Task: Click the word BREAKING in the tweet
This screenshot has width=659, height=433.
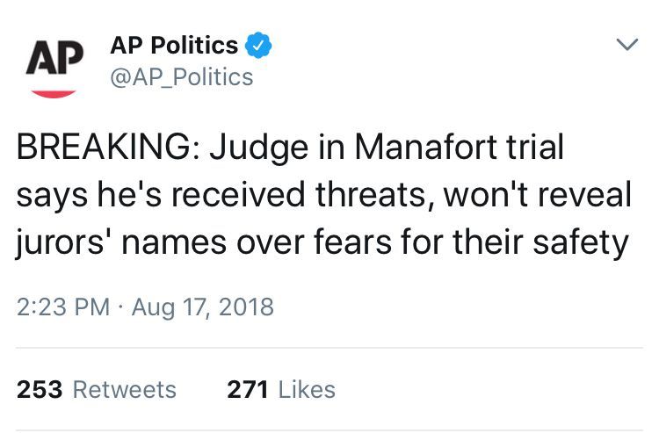Action: click(x=104, y=148)
